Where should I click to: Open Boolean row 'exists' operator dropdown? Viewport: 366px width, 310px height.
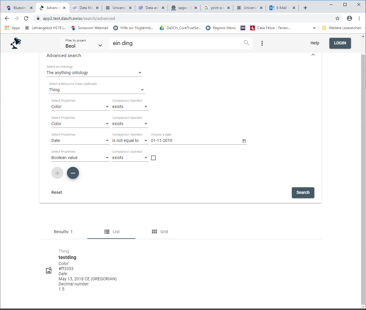pos(130,158)
